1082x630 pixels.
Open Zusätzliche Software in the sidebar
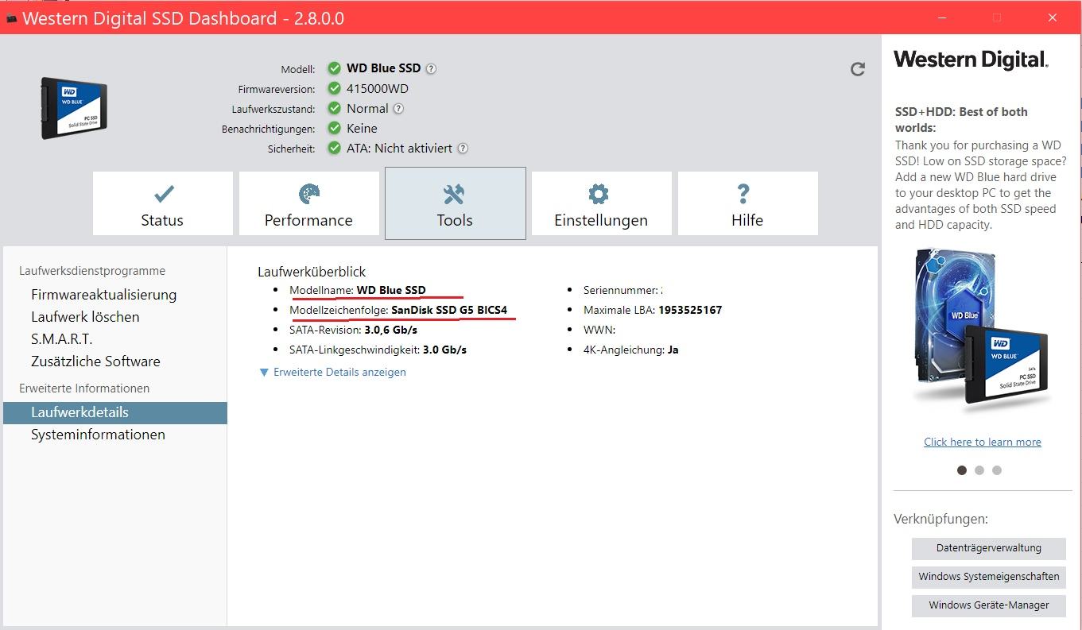95,361
